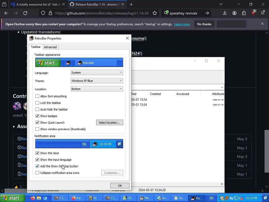This screenshot has width=269, height=202.
Task: Switch to the Do... taskbar window
Action: click(180, 198)
